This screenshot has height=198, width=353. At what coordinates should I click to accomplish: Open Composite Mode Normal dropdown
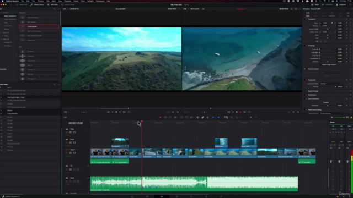click(331, 84)
